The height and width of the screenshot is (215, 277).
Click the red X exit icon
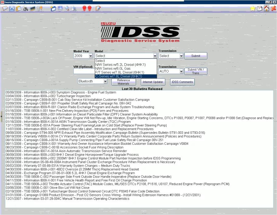(273, 9)
